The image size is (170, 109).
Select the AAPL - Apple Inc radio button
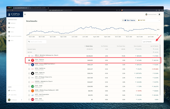[29, 73]
